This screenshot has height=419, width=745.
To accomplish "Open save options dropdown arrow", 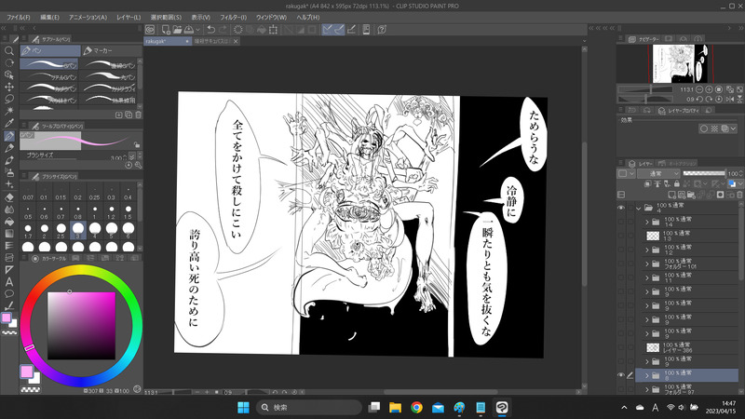I will tap(197, 30).
